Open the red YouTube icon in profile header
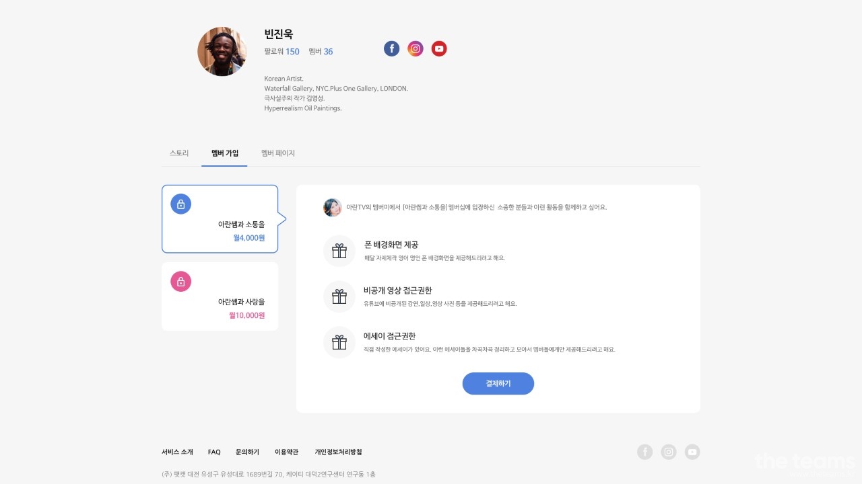The width and height of the screenshot is (862, 484). [439, 48]
